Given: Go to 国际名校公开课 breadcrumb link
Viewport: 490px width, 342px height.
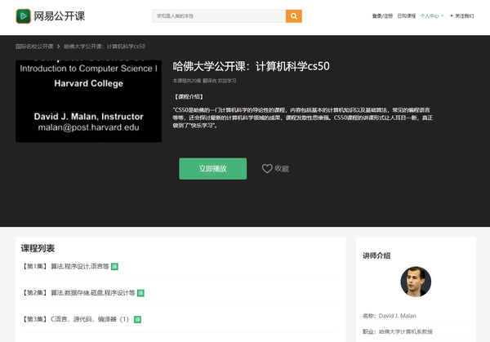Looking at the screenshot, I should click(34, 47).
